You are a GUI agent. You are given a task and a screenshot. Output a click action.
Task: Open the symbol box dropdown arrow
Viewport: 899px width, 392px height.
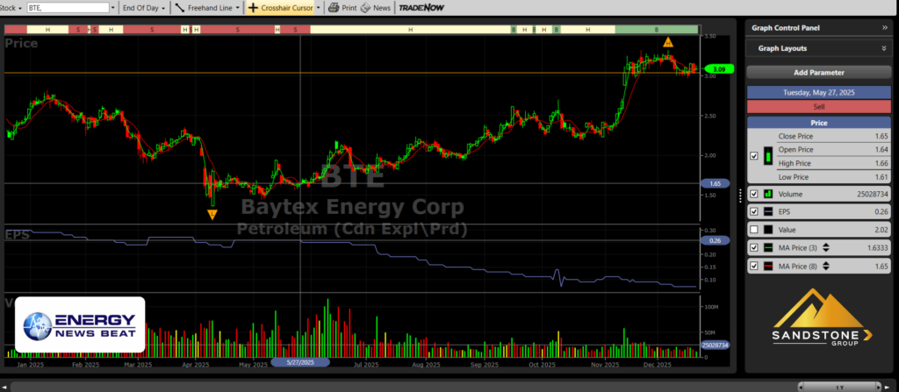coord(112,8)
